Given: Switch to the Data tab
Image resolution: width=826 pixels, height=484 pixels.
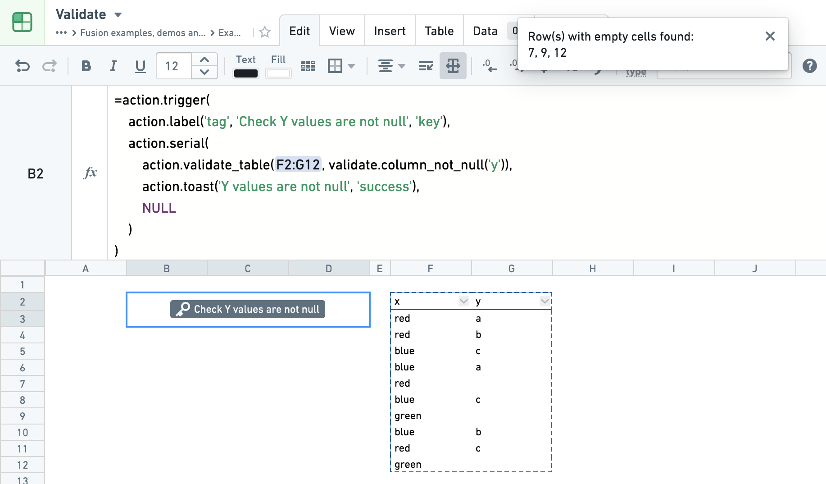Looking at the screenshot, I should click(x=485, y=31).
